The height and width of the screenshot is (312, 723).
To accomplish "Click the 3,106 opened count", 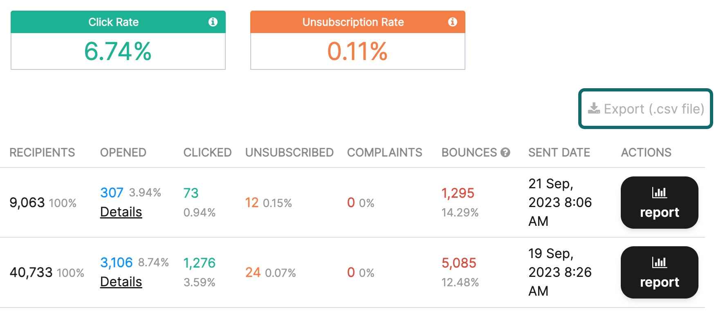I will coord(117,263).
